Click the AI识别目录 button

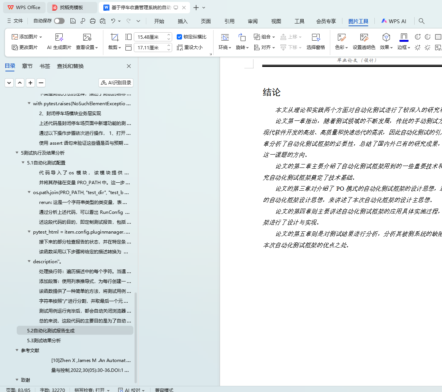(x=116, y=83)
